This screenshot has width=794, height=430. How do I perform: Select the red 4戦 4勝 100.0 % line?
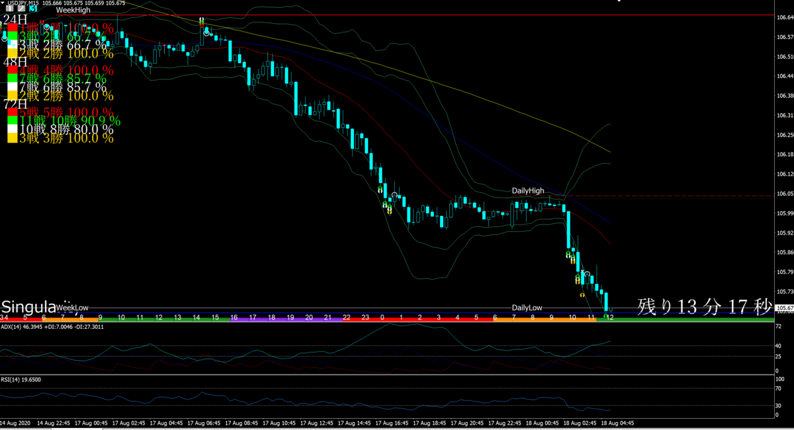point(66,70)
